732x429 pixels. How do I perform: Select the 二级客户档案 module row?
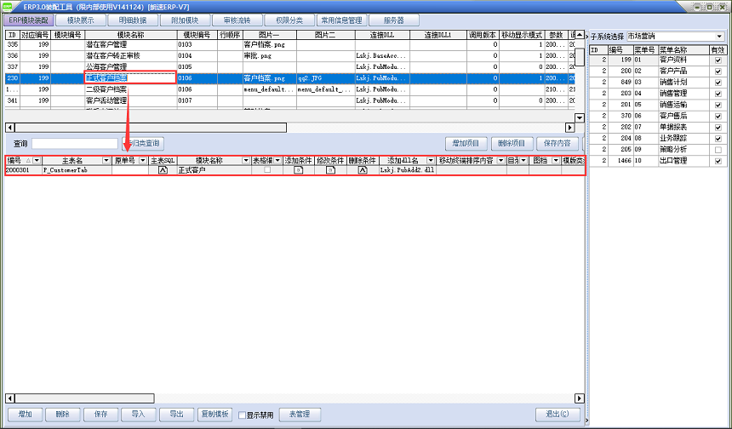tap(107, 89)
